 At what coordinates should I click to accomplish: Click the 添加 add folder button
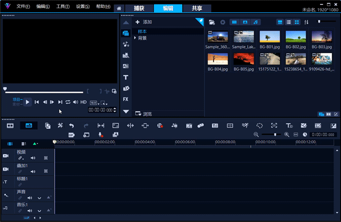(144, 22)
